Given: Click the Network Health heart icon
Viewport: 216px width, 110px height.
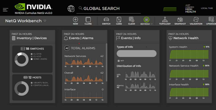Looking at the screenshot, I should [170, 38].
